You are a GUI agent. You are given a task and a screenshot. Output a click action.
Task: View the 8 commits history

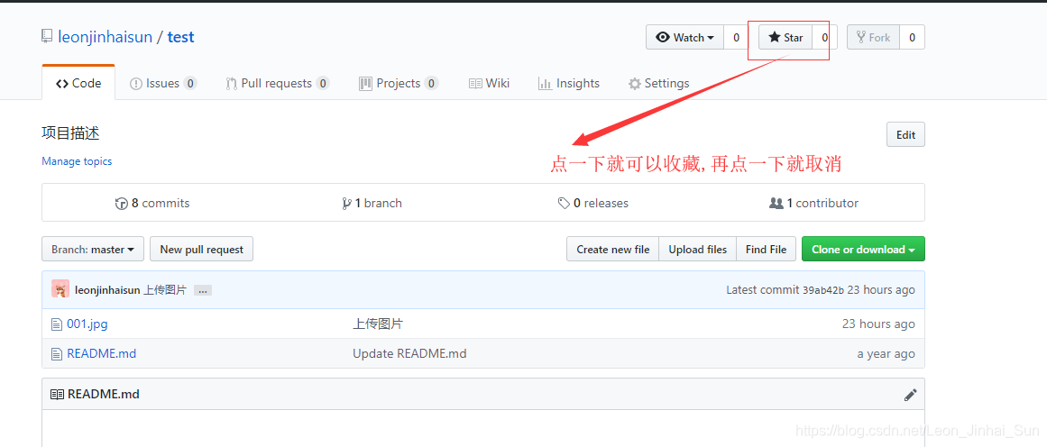pyautogui.click(x=152, y=203)
